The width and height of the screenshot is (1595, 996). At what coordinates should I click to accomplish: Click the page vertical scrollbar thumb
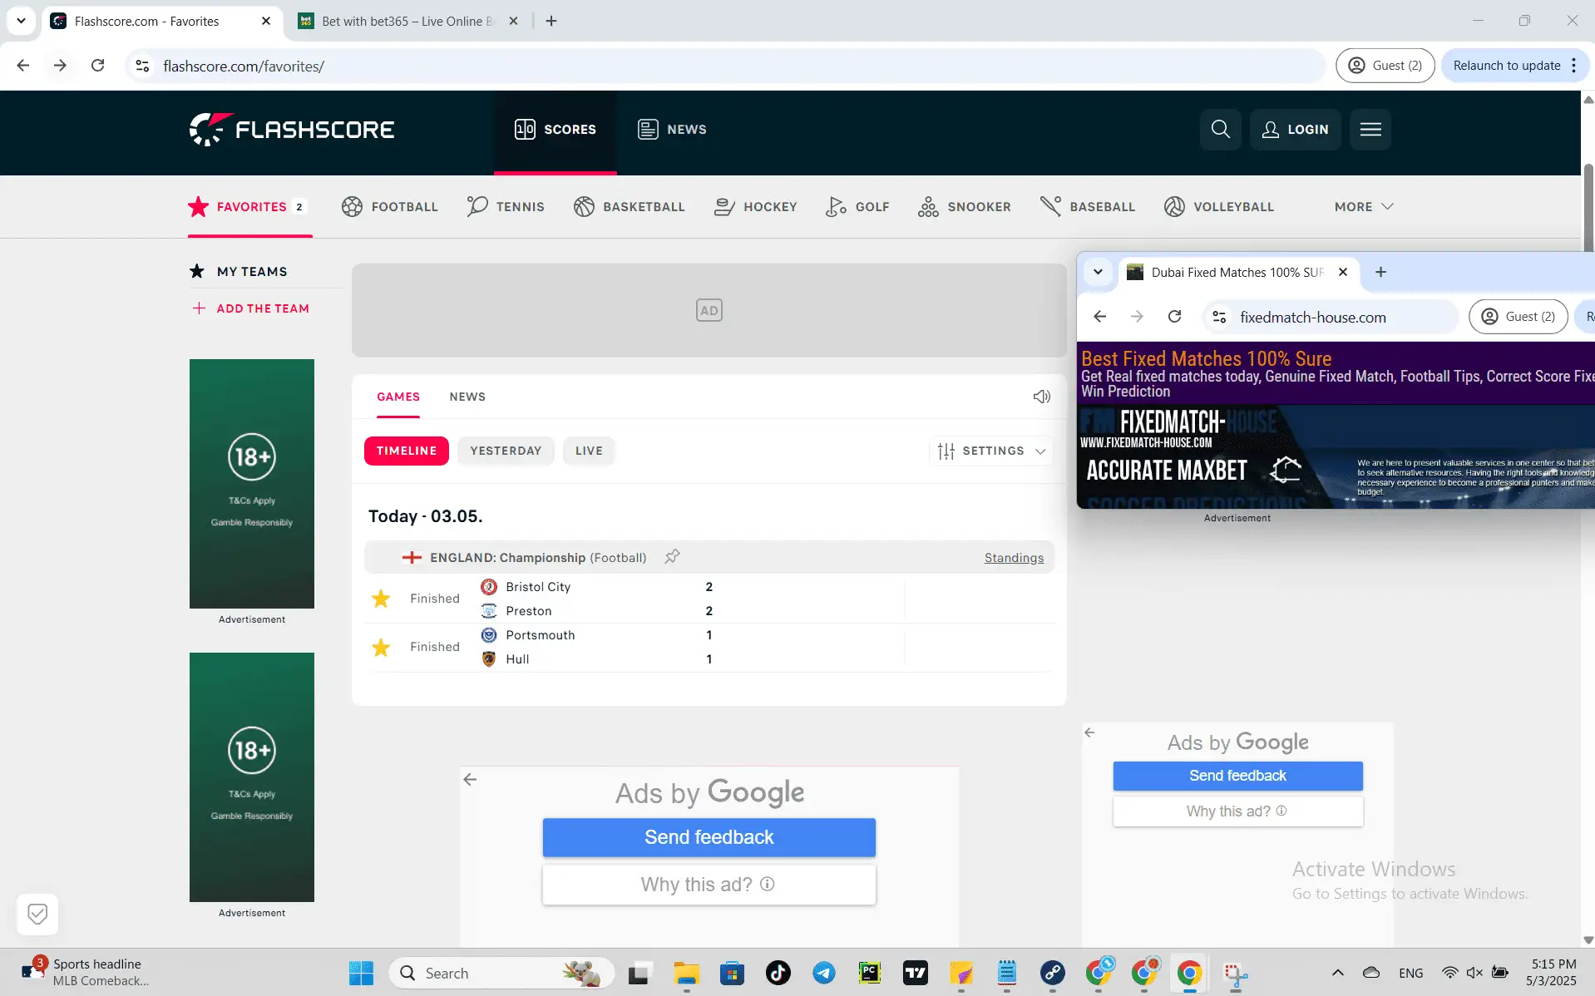click(1588, 208)
